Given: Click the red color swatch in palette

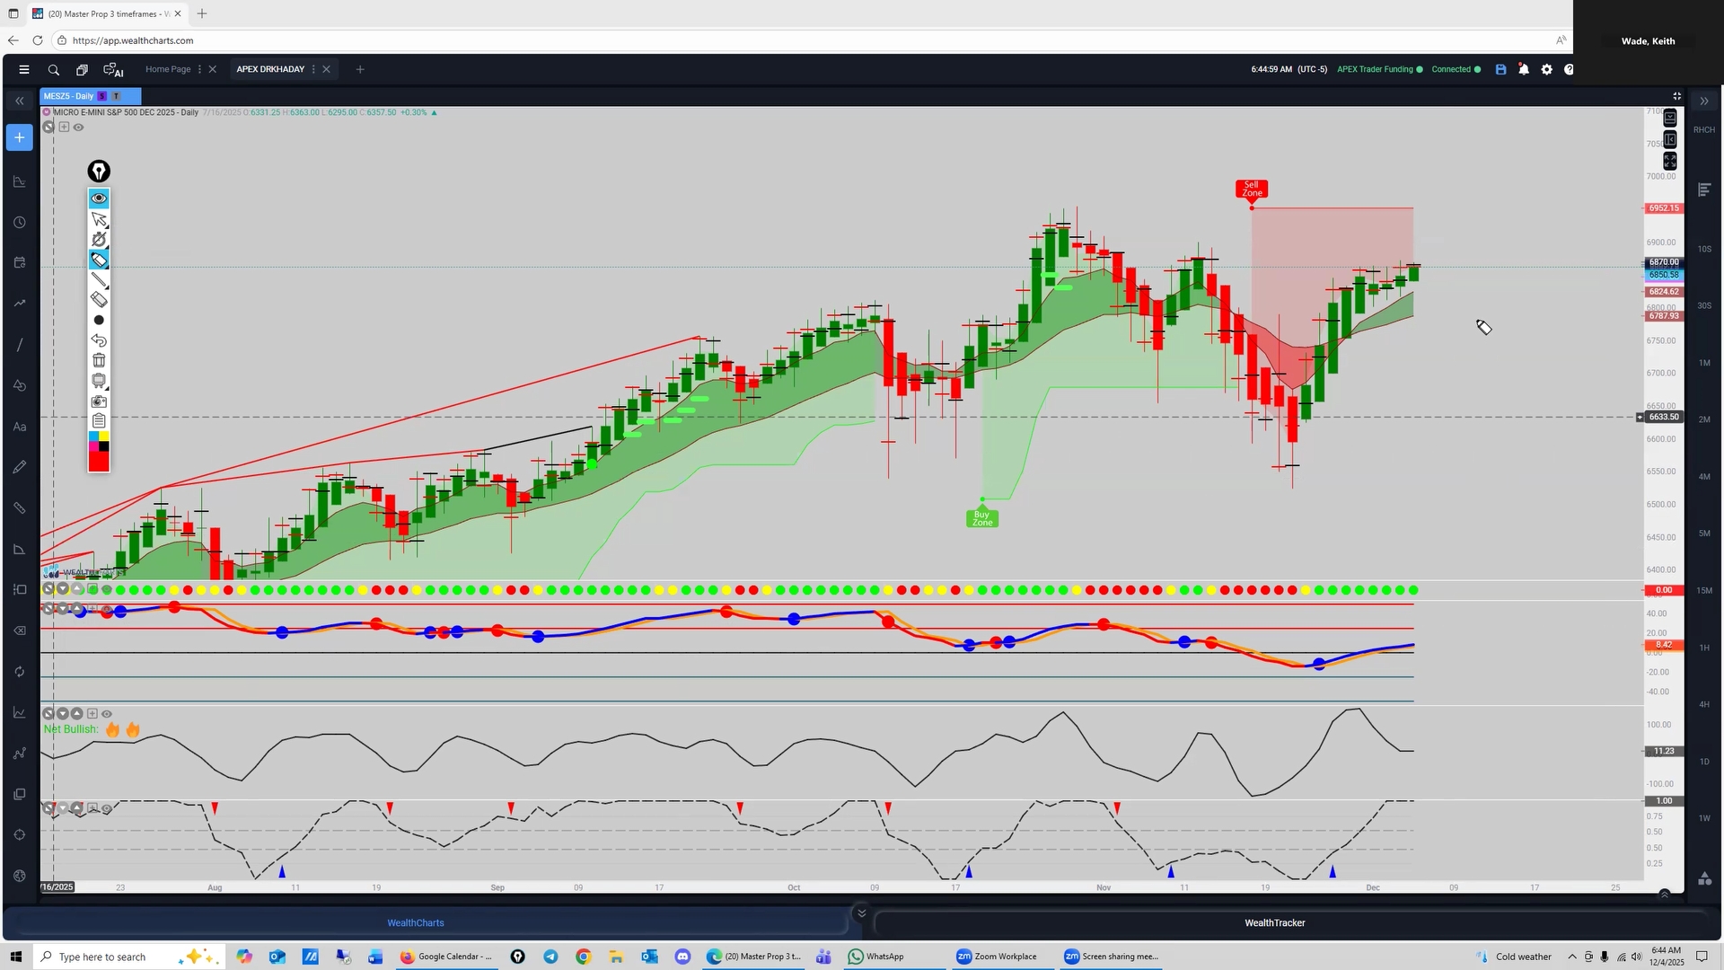Looking at the screenshot, I should 99,462.
